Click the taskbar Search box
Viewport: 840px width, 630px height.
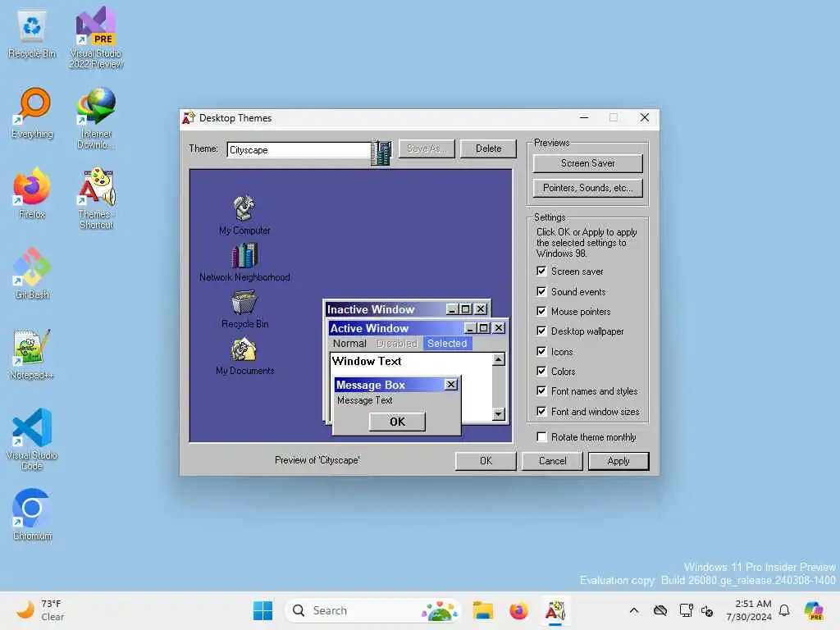[x=373, y=610]
